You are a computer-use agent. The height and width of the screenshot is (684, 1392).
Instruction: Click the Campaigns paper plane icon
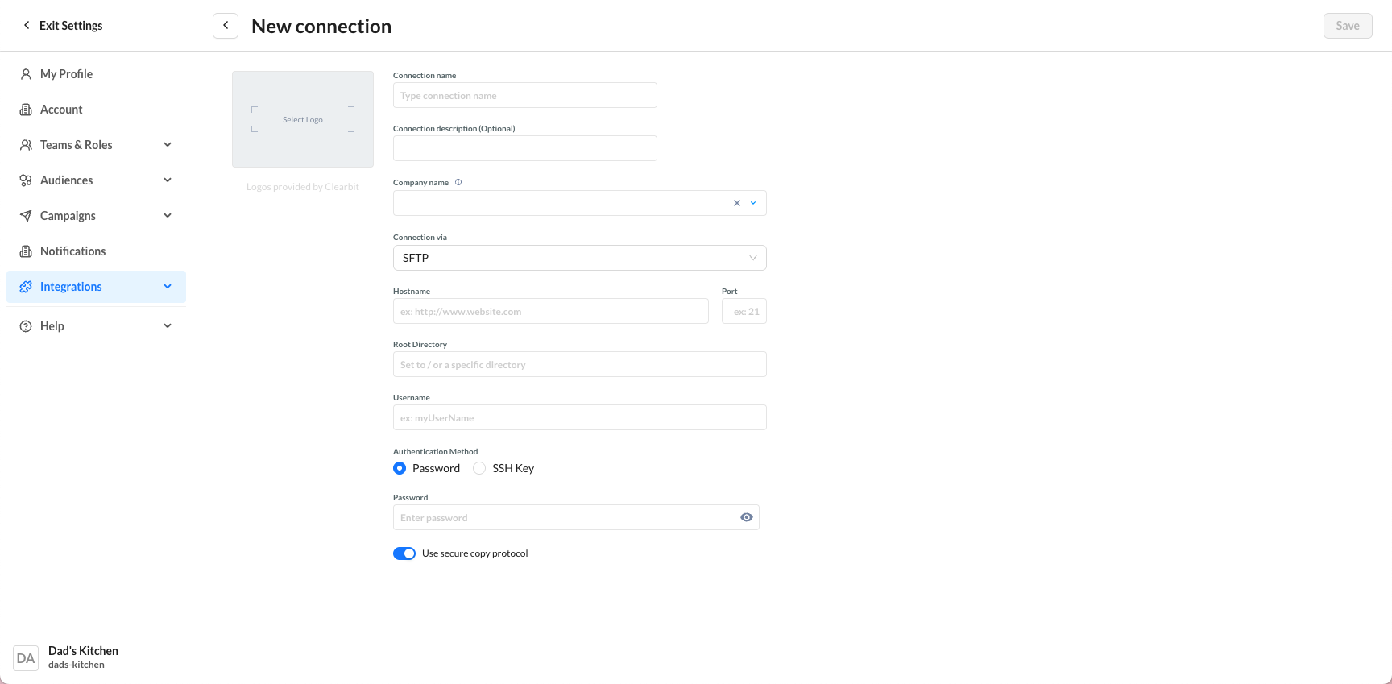26,216
